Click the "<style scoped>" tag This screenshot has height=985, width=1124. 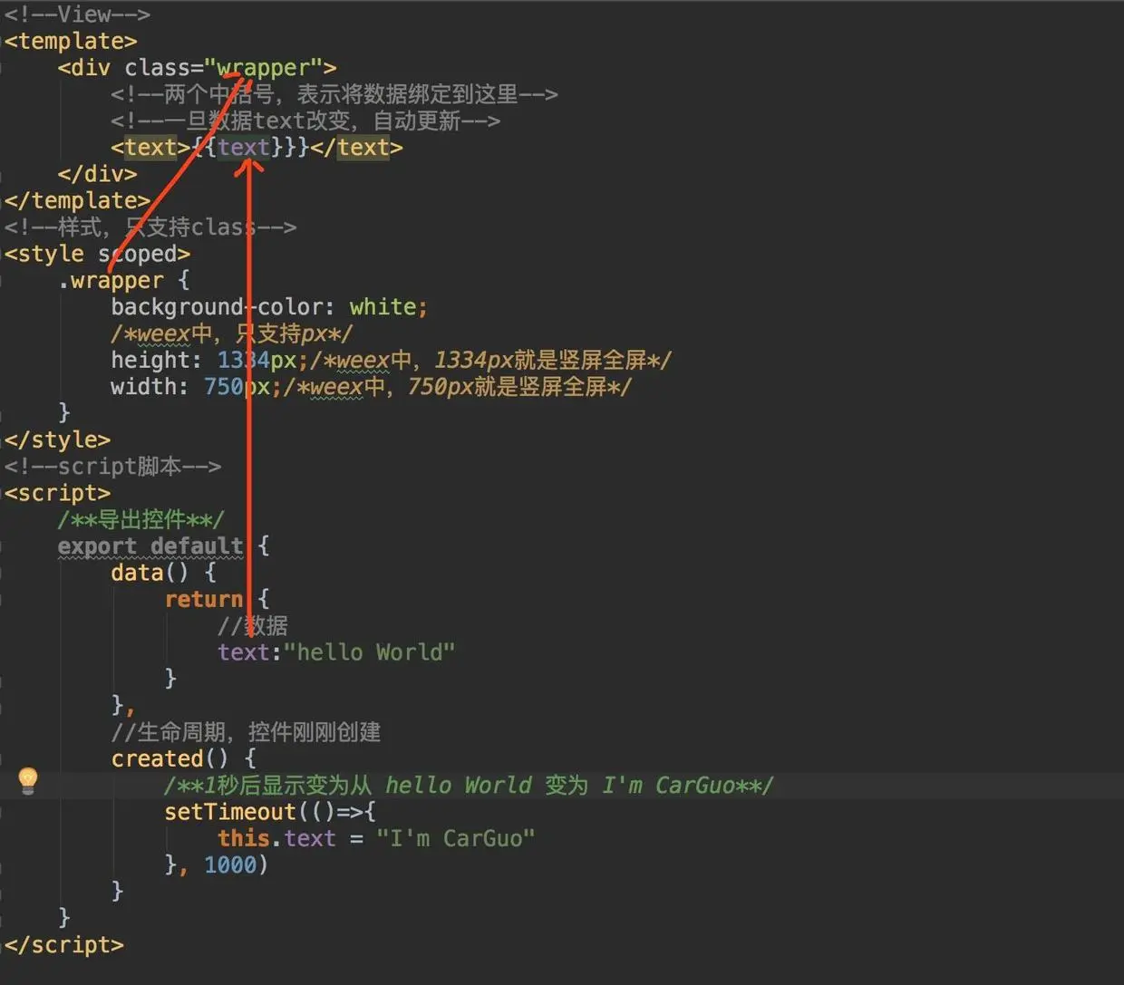[x=97, y=254]
